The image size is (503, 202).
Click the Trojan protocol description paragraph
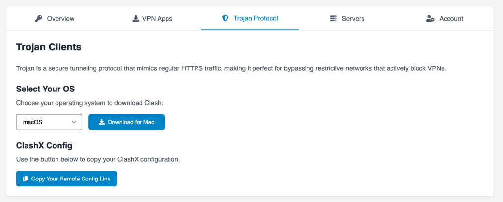[x=230, y=69]
